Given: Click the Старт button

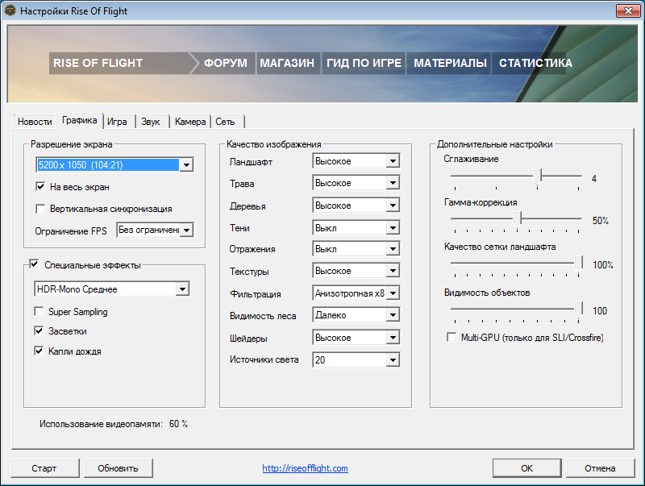Looking at the screenshot, I should point(45,468).
